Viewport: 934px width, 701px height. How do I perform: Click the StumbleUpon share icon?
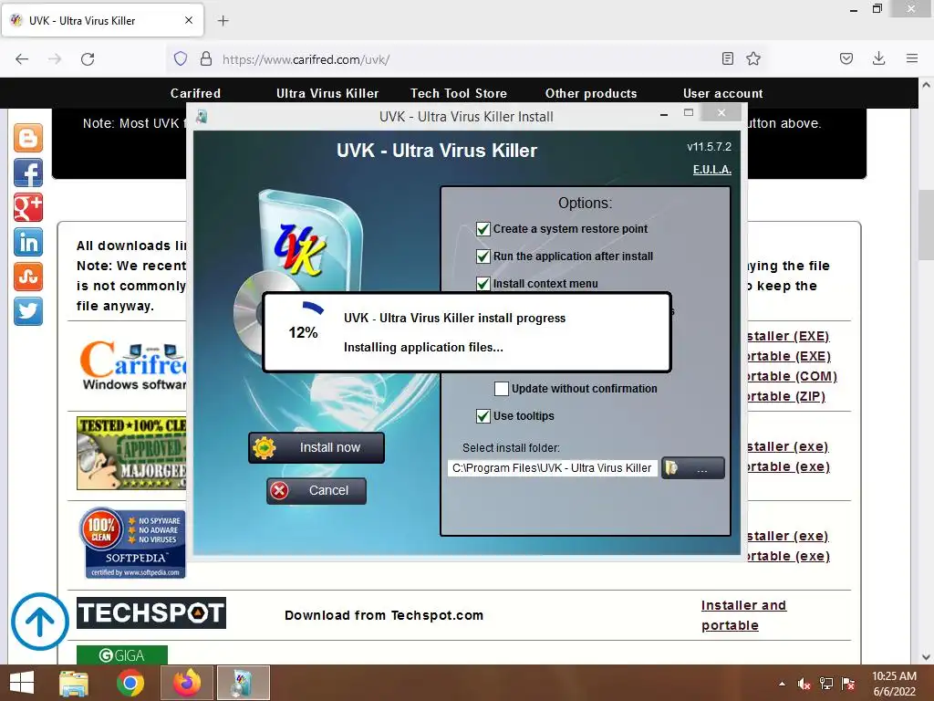pyautogui.click(x=28, y=277)
